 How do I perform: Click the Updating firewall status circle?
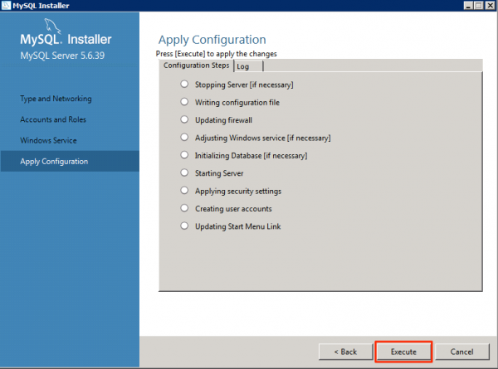pos(184,119)
